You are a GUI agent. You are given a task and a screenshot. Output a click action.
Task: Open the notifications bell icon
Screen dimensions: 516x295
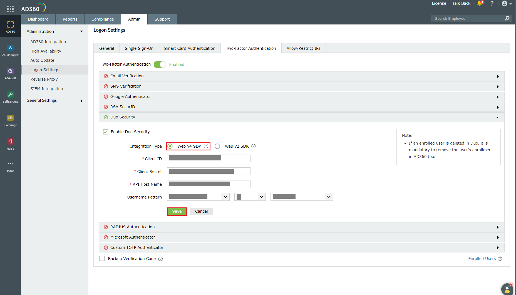(x=480, y=4)
